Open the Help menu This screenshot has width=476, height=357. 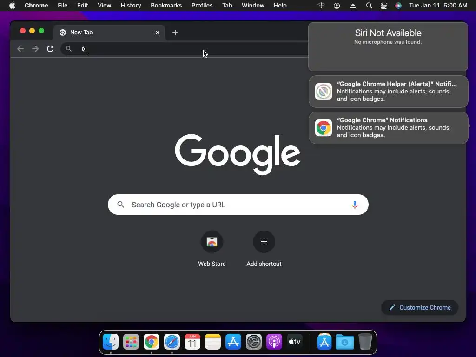(280, 6)
